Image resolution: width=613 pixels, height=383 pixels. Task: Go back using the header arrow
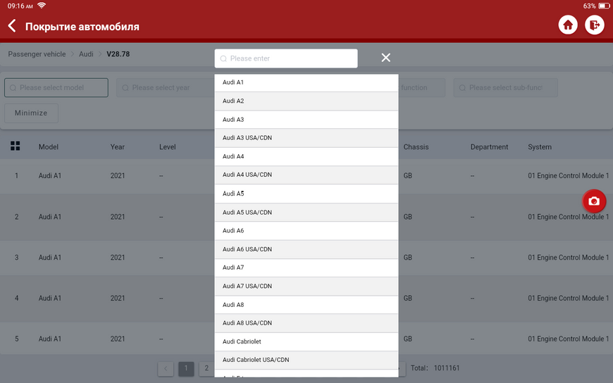[x=12, y=26]
